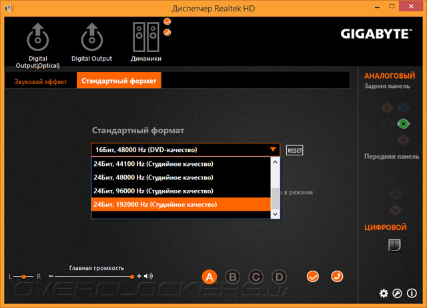Set default device with bottom checkmark button
427x308 pixels.
[313, 277]
